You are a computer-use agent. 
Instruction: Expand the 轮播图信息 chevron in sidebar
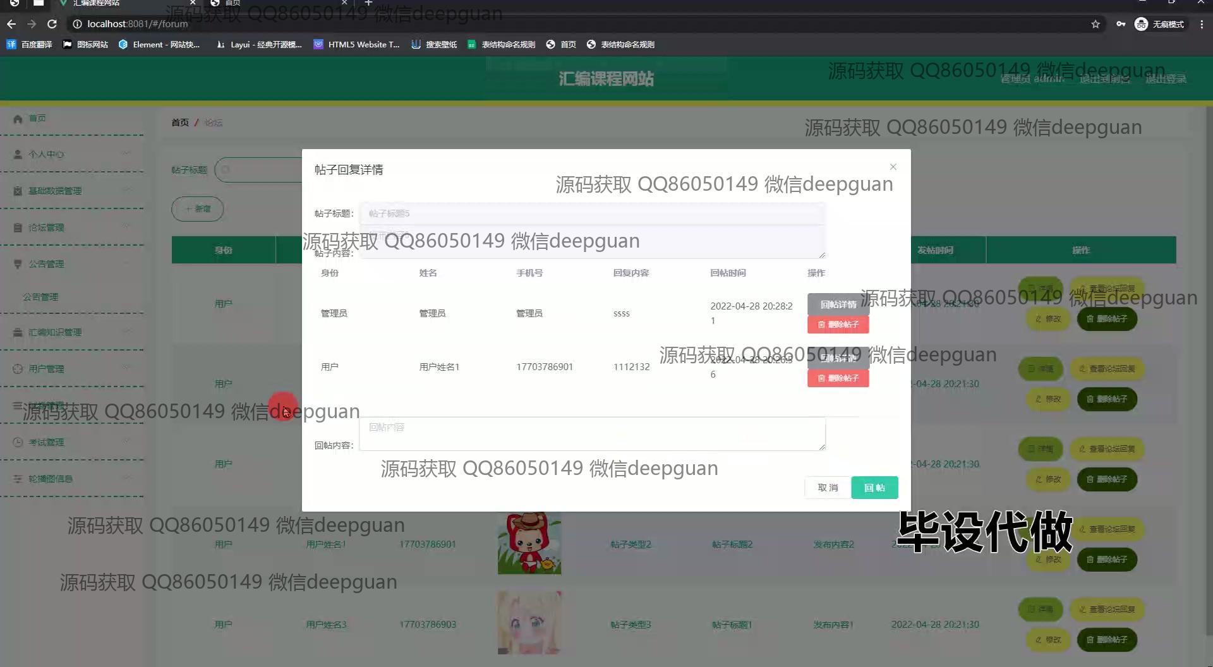click(x=126, y=478)
